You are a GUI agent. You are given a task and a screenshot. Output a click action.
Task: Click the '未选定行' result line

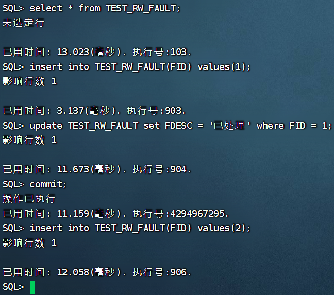pos(23,23)
